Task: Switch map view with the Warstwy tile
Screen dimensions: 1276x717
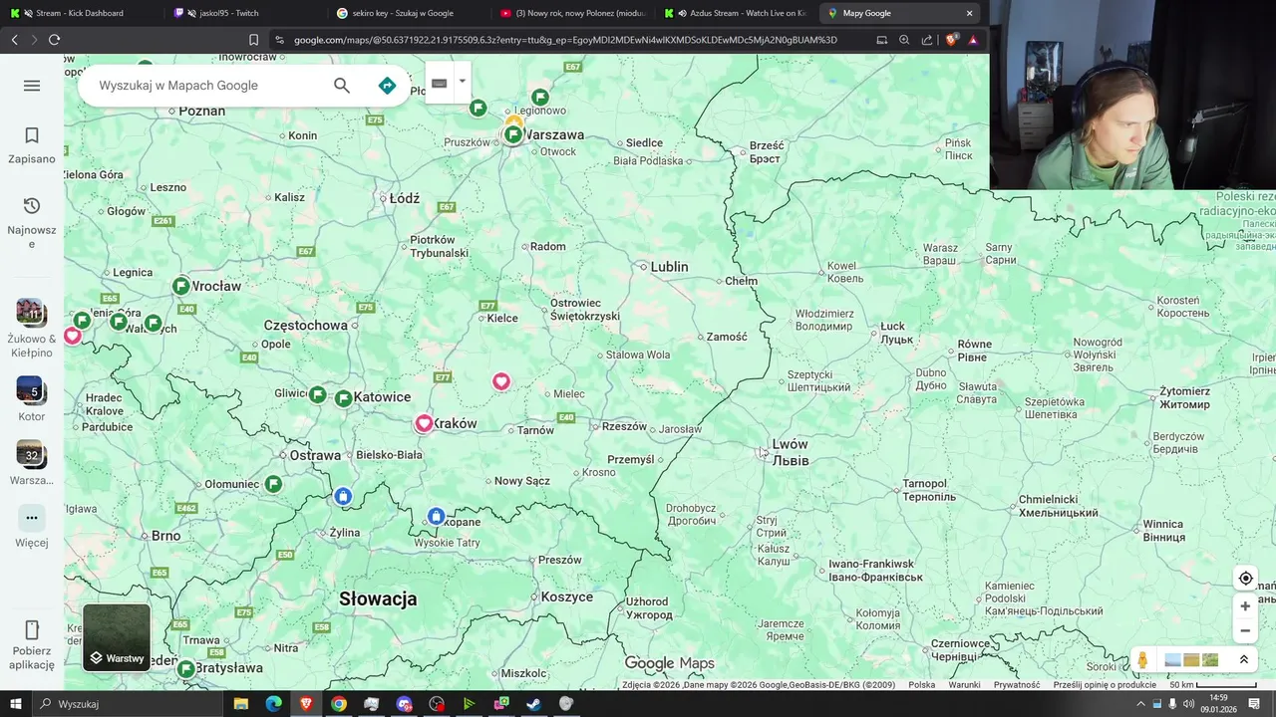Action: (x=117, y=637)
